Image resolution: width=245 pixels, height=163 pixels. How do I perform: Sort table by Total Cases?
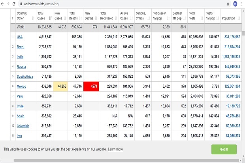45,16
